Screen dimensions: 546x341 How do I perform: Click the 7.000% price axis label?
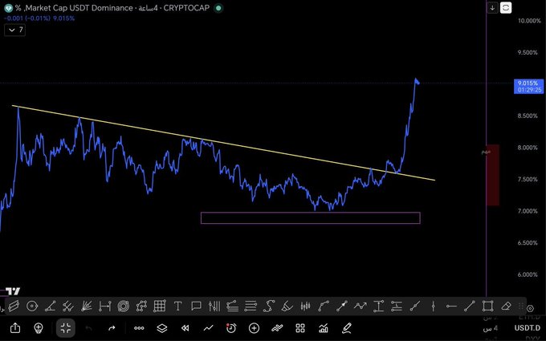tap(528, 211)
